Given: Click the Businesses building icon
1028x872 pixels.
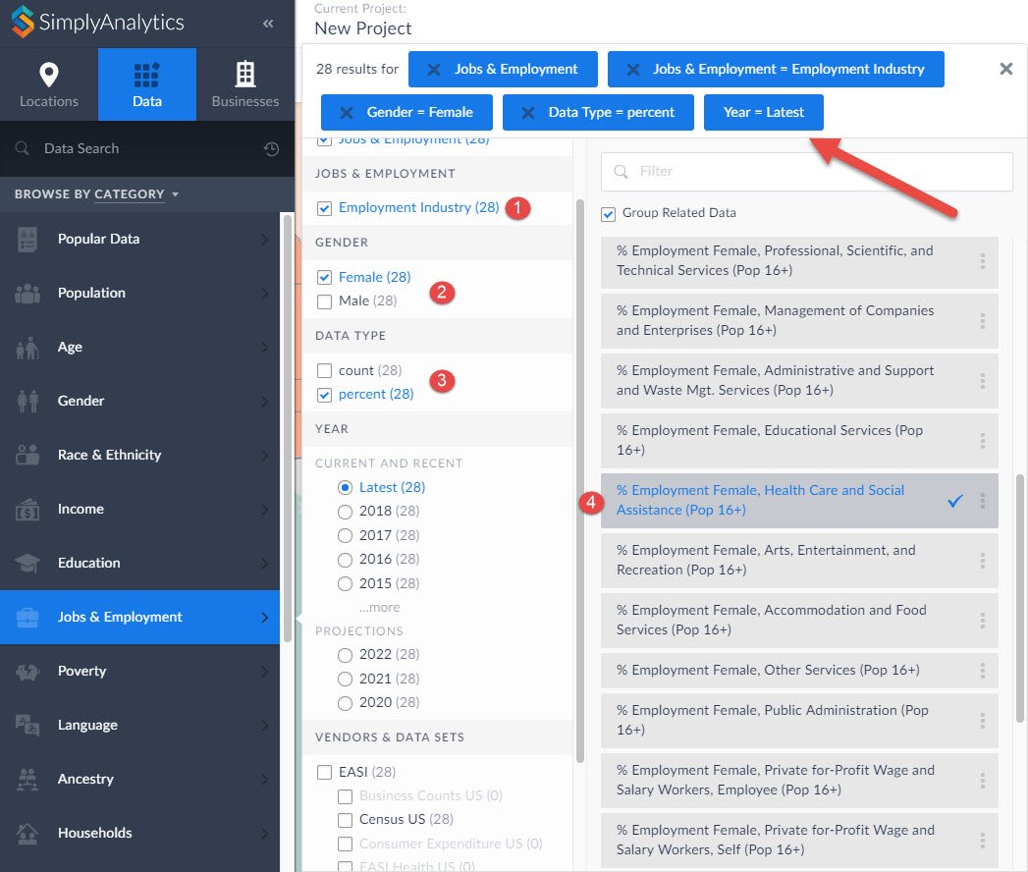Looking at the screenshot, I should pyautogui.click(x=245, y=74).
